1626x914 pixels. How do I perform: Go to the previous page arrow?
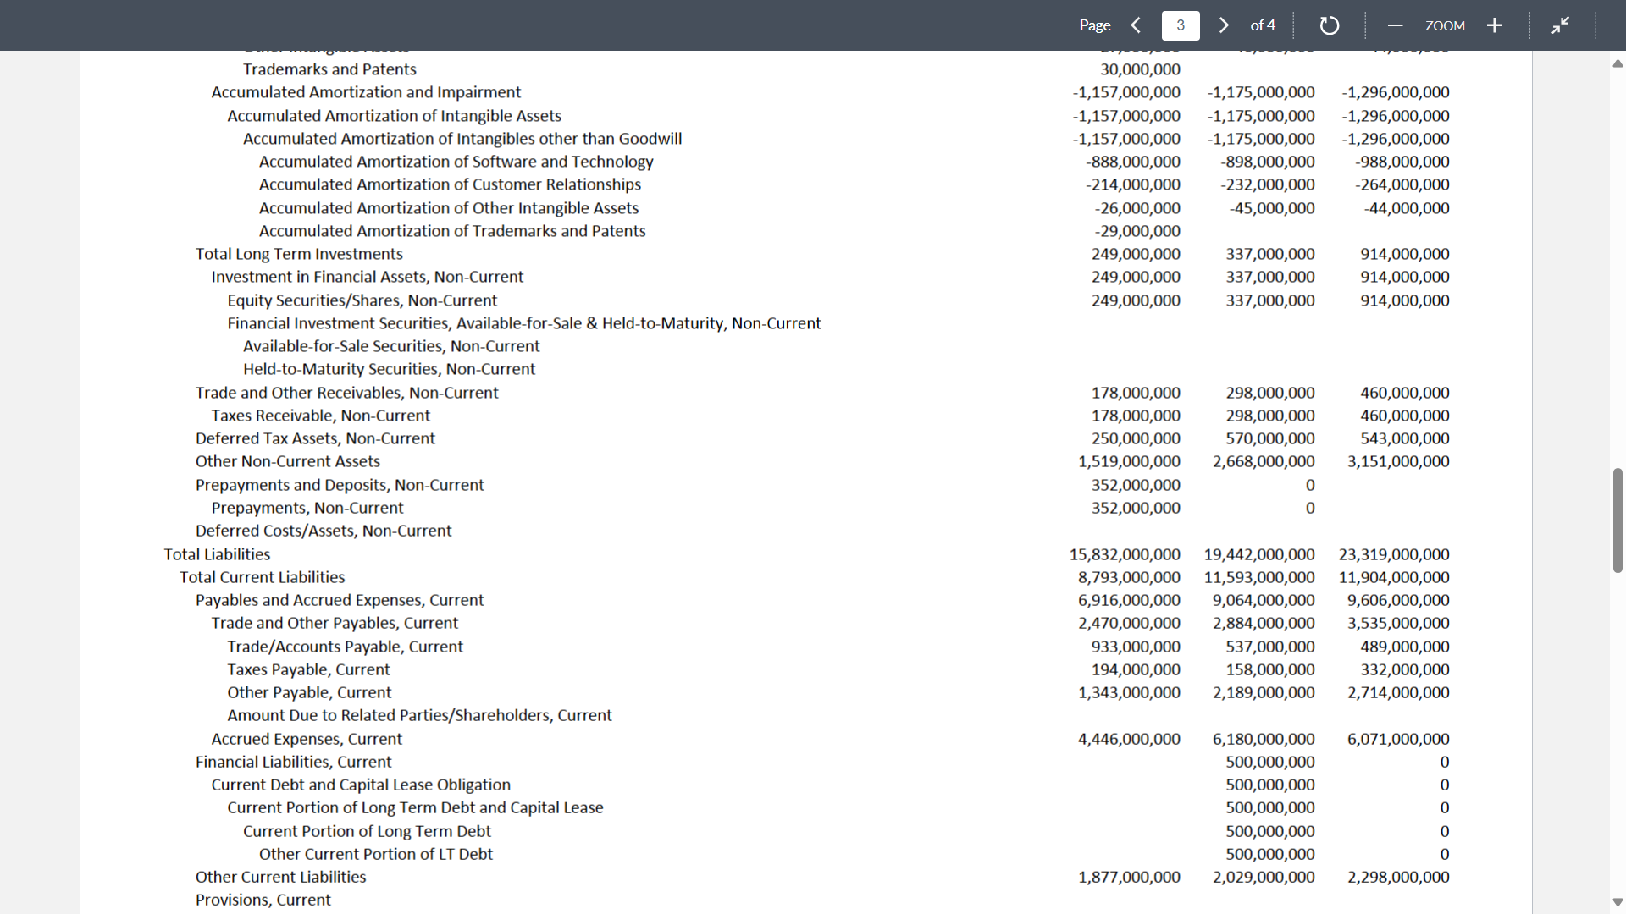click(x=1137, y=25)
